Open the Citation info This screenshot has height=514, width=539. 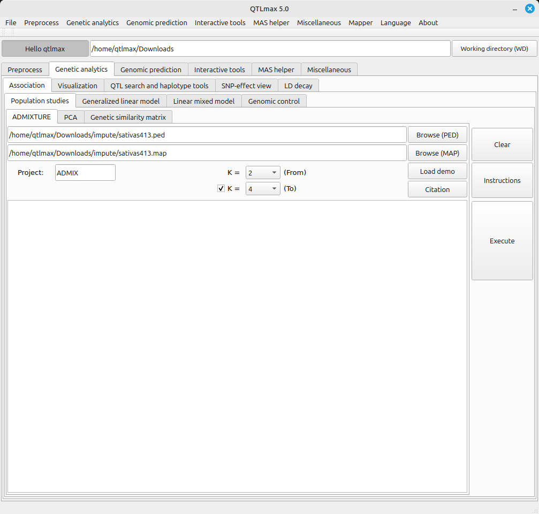point(437,189)
